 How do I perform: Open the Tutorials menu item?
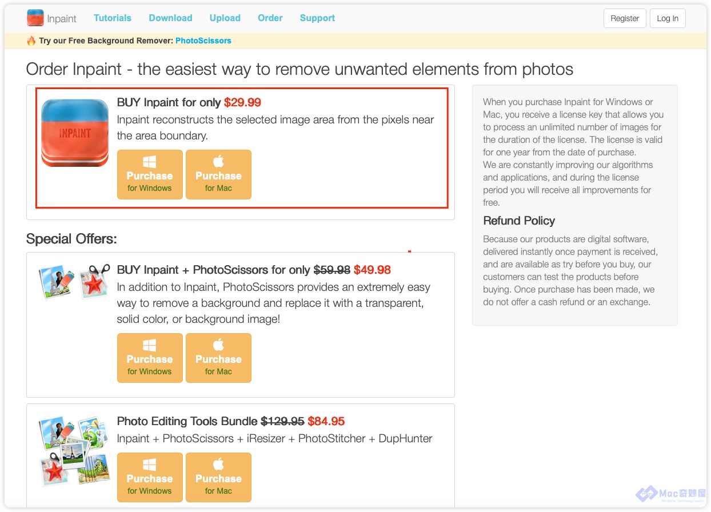[113, 18]
